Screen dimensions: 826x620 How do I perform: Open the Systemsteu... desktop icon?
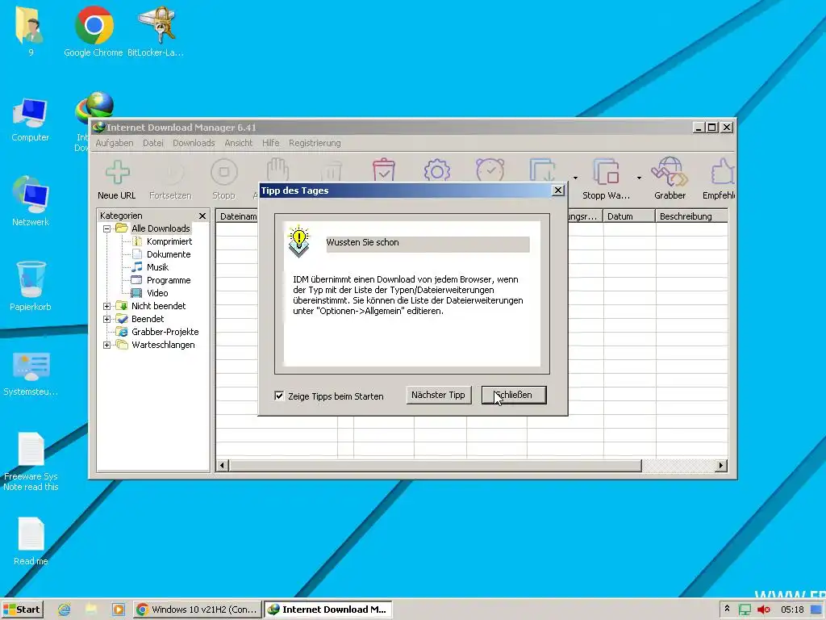point(30,373)
